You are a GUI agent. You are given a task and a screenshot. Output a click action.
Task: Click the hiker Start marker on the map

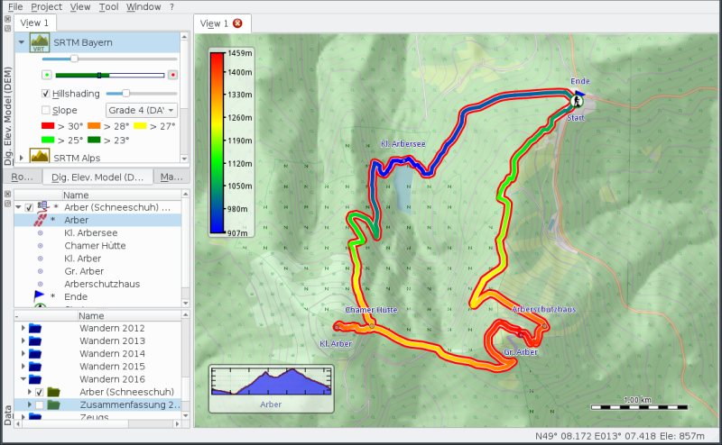tap(576, 101)
